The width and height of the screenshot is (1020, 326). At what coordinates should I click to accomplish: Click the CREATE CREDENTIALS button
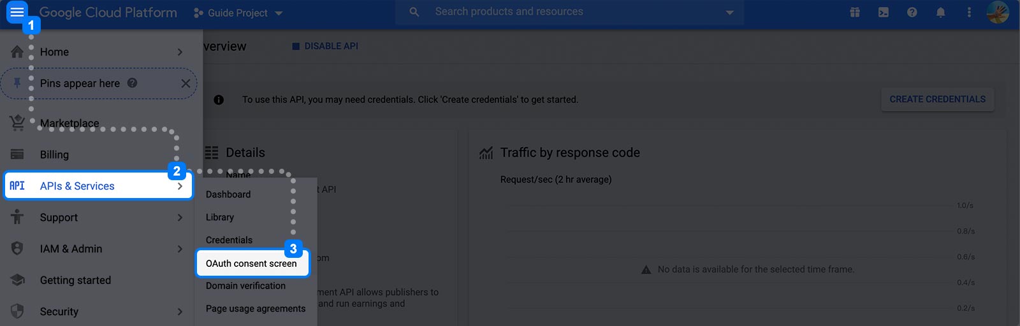(x=938, y=99)
